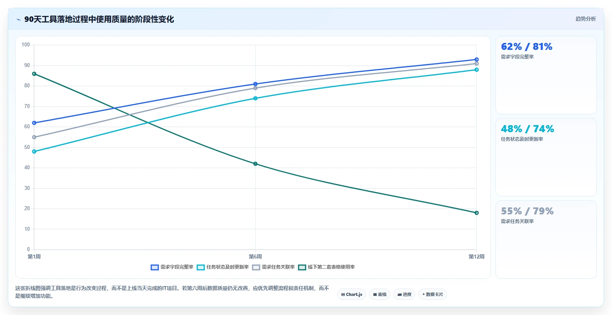
Task: Open the 55% / 79% 需求任务关联率 card
Action: pyautogui.click(x=546, y=240)
